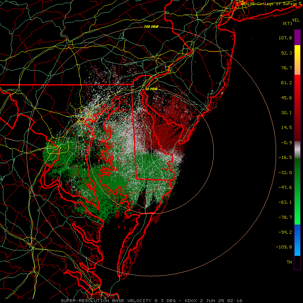Click the -32.0 value on velocity scale
Screen dimensions: 303x303
[285, 173]
